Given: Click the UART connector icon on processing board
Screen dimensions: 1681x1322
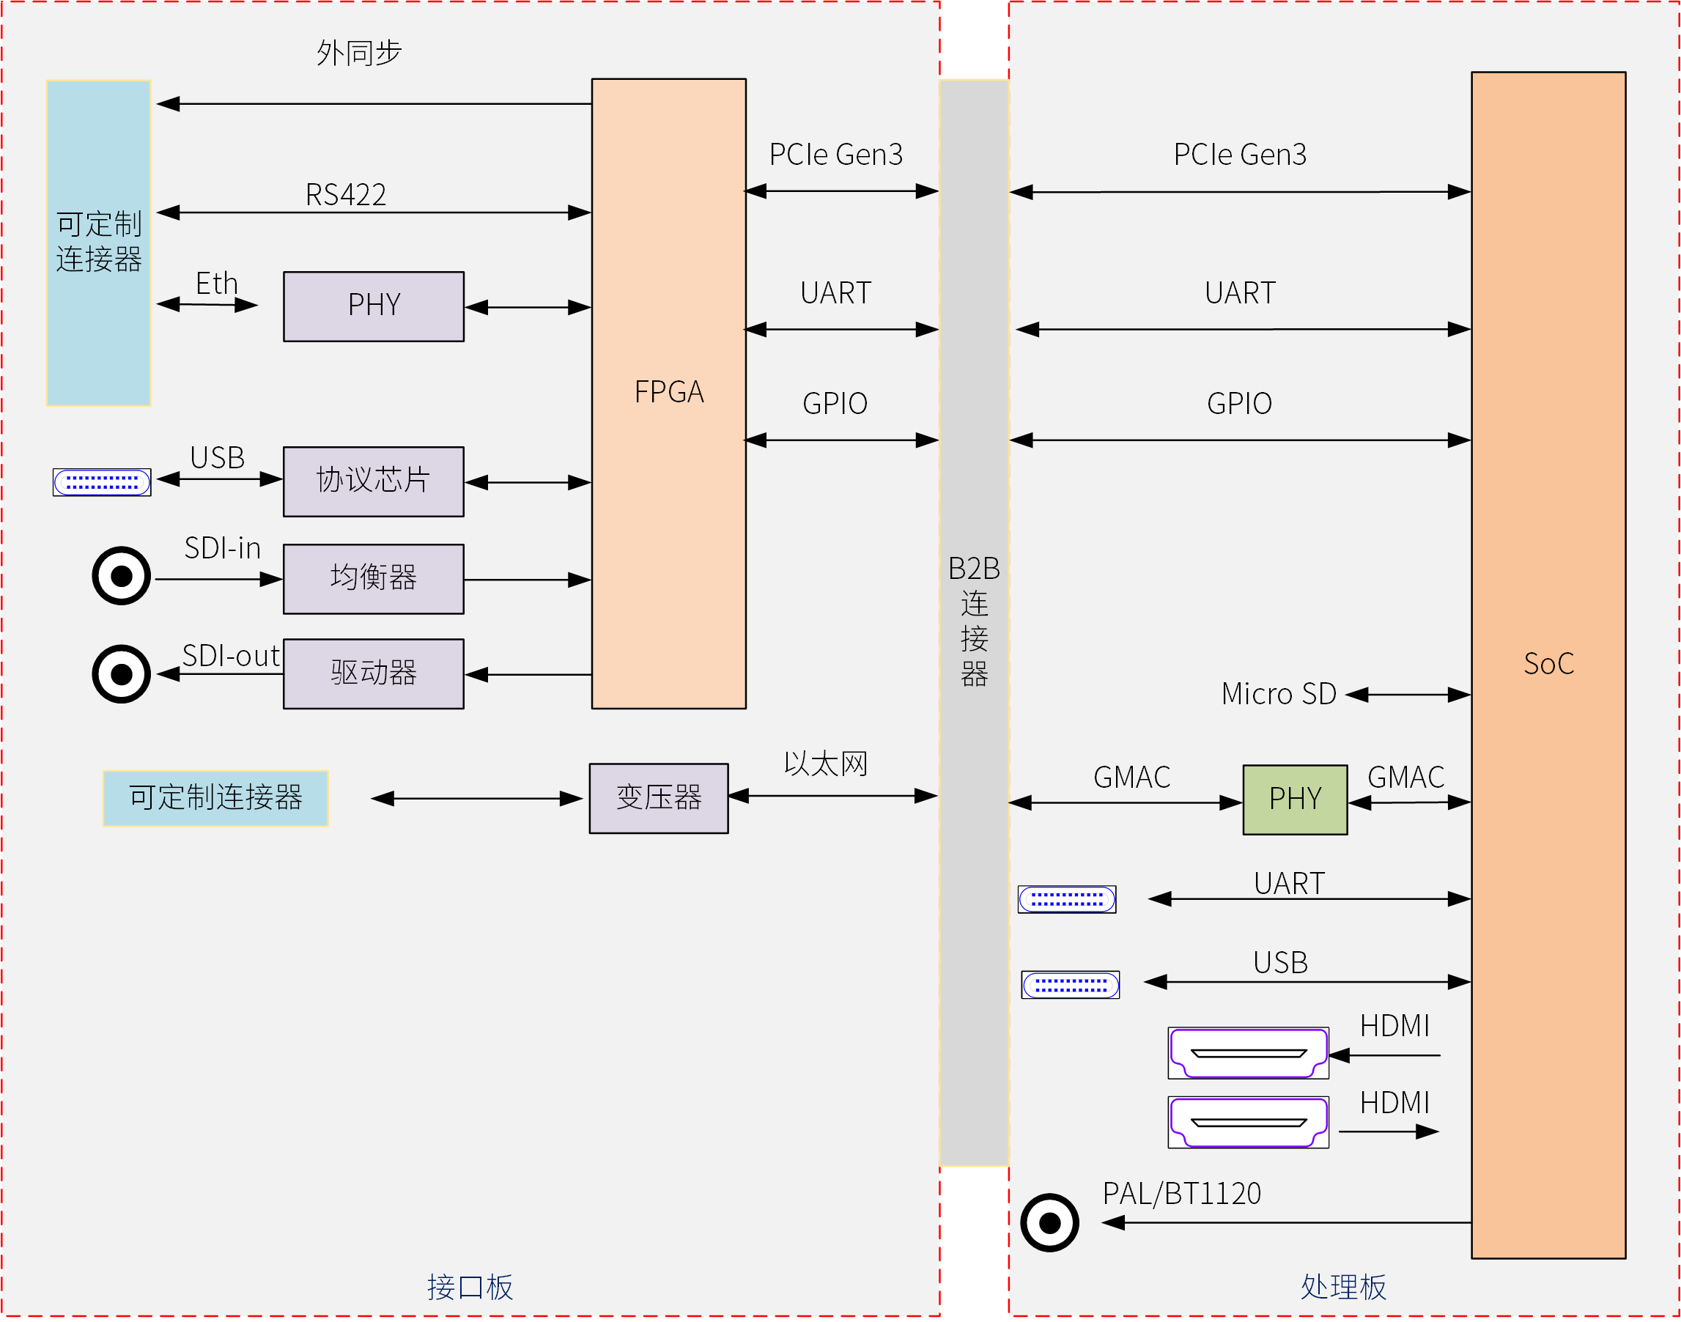Looking at the screenshot, I should [x=1066, y=899].
